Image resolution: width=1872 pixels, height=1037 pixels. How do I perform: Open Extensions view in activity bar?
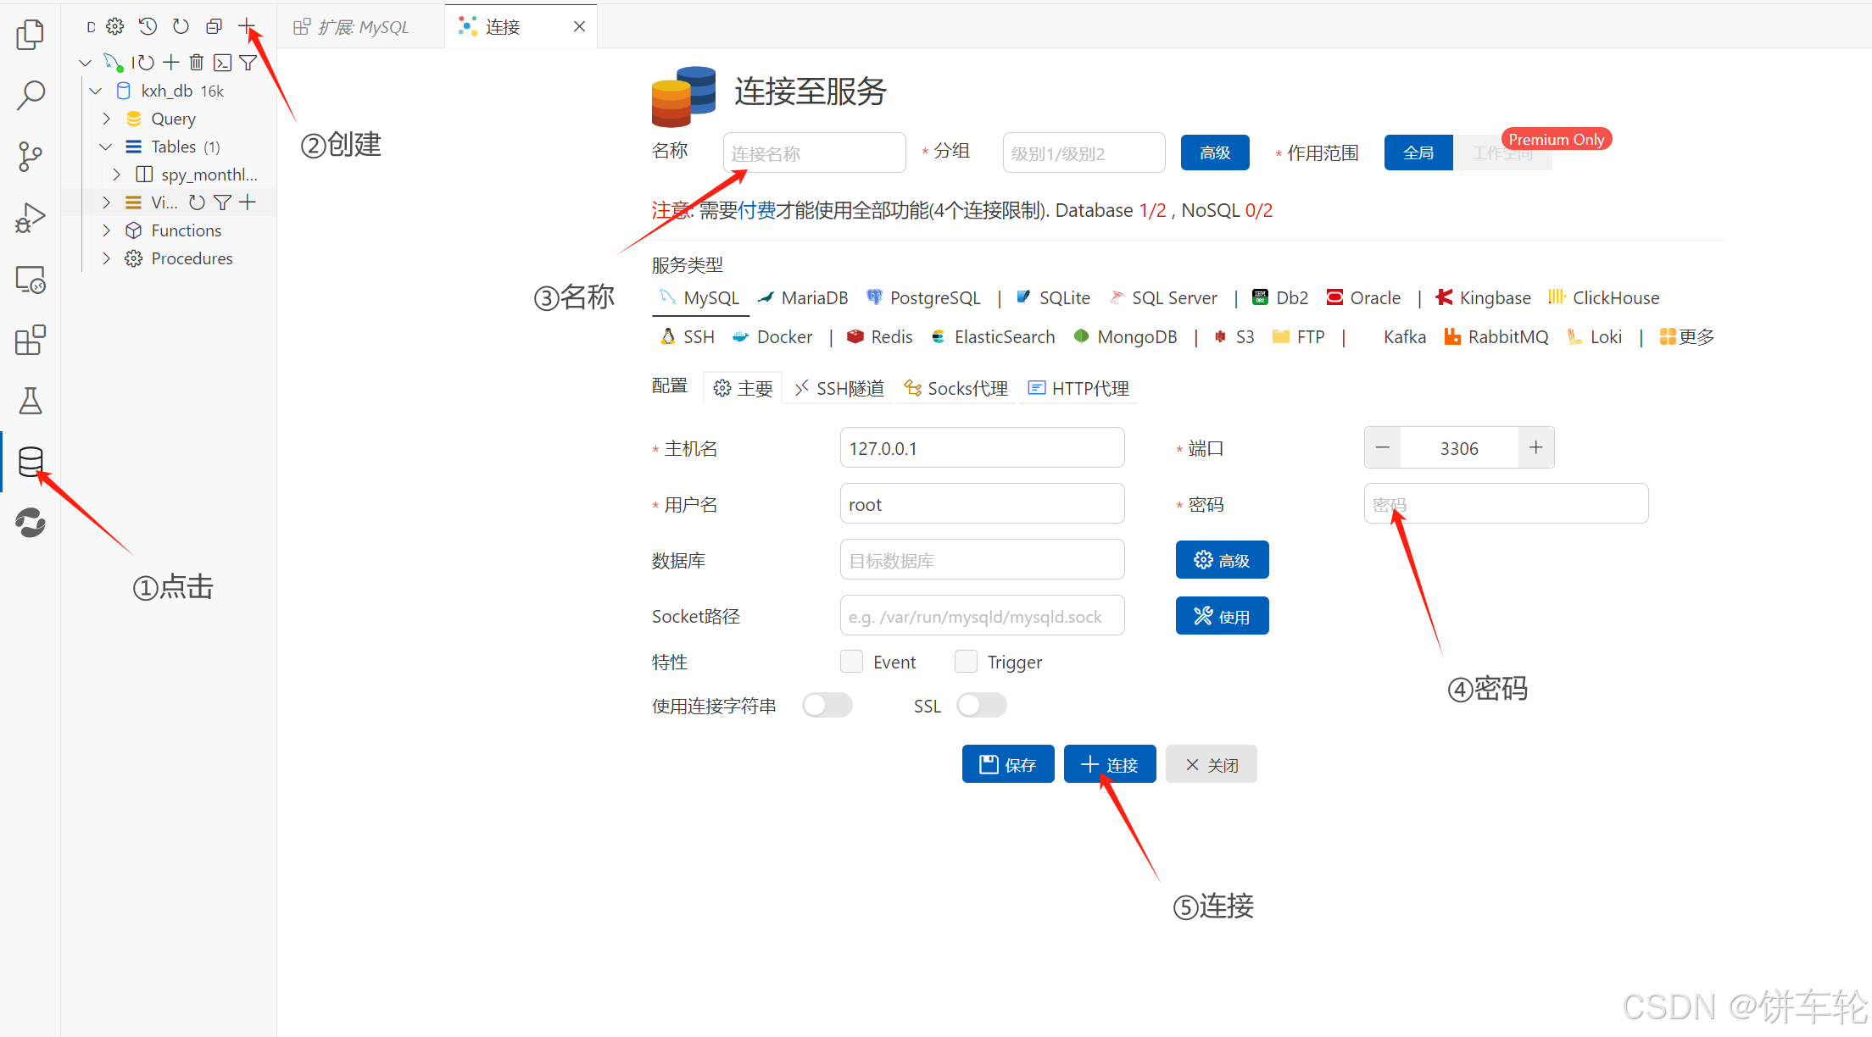(31, 340)
